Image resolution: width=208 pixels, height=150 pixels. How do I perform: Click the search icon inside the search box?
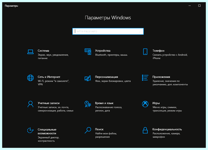tap(140, 31)
